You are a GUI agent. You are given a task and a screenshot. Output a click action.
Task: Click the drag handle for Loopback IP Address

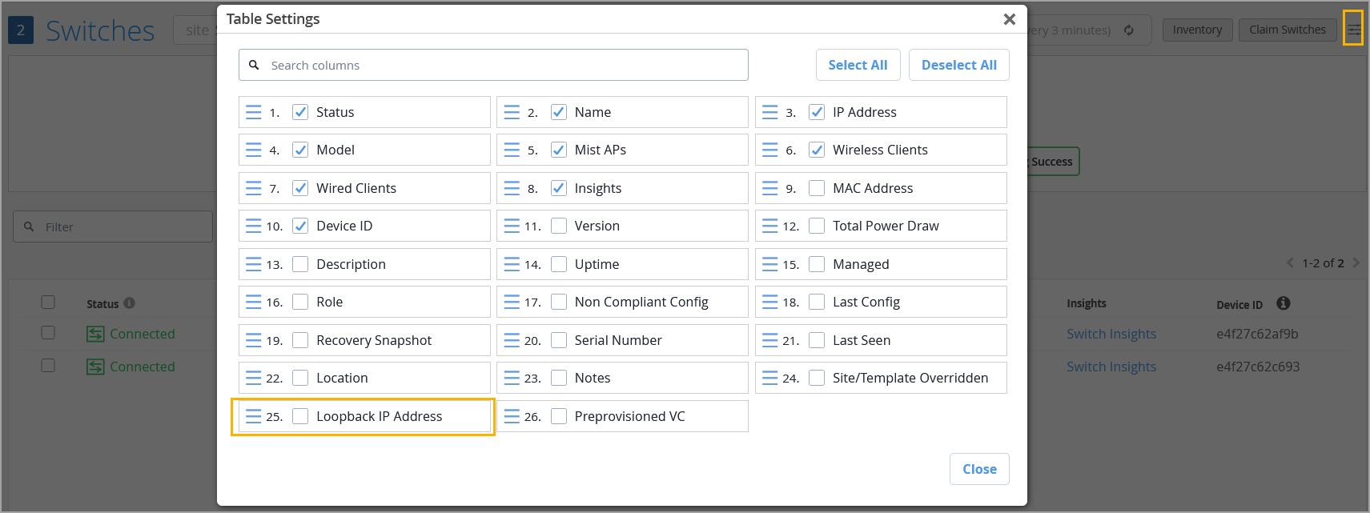pos(253,416)
